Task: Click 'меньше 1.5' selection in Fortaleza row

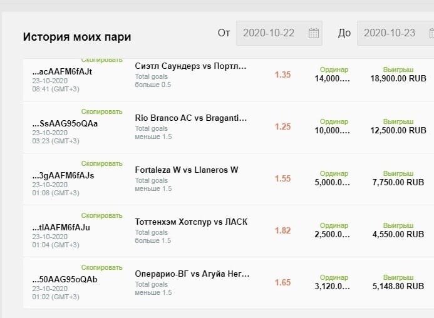Action: [x=153, y=189]
